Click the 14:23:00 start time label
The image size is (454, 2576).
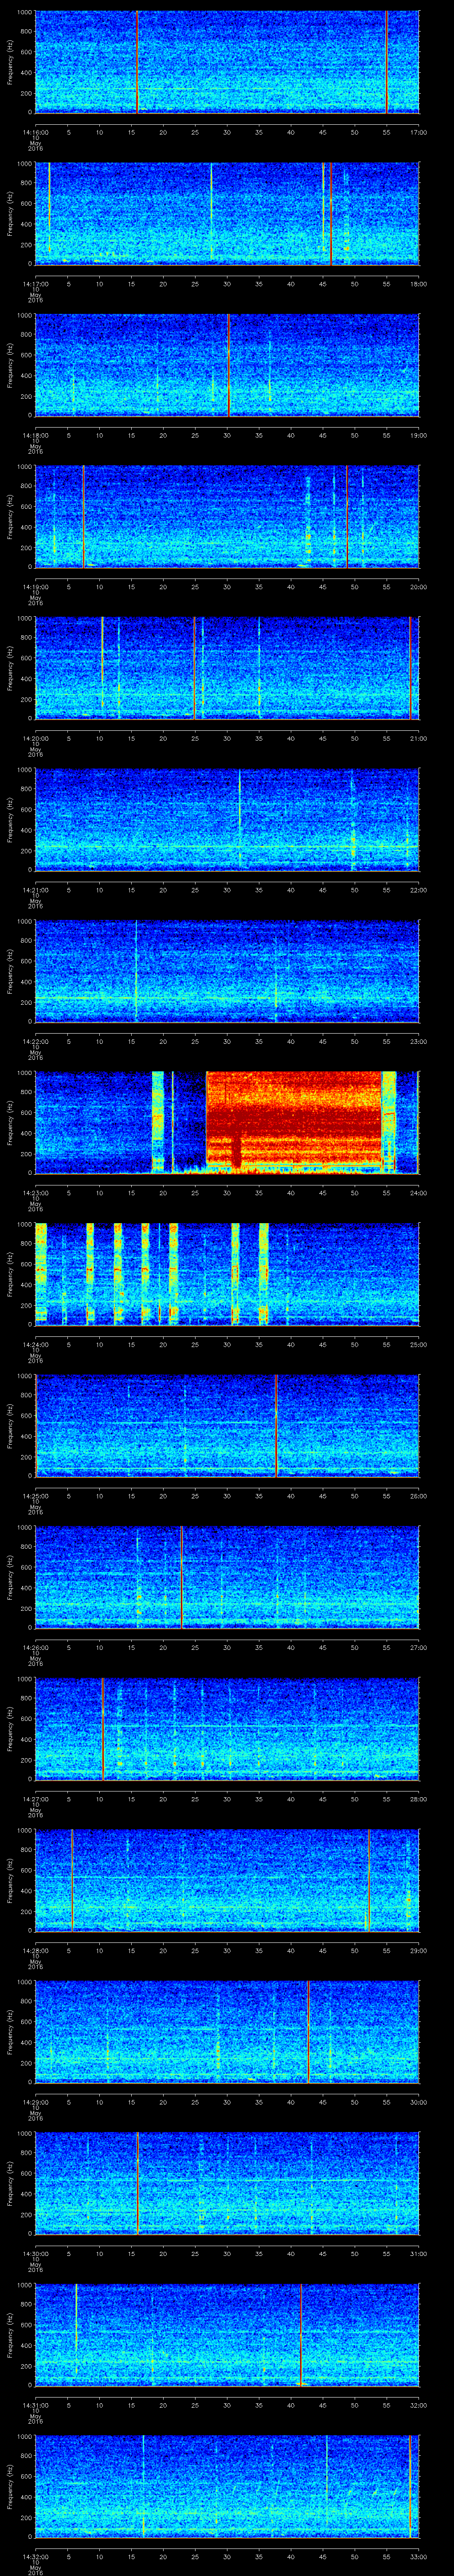[x=35, y=1193]
